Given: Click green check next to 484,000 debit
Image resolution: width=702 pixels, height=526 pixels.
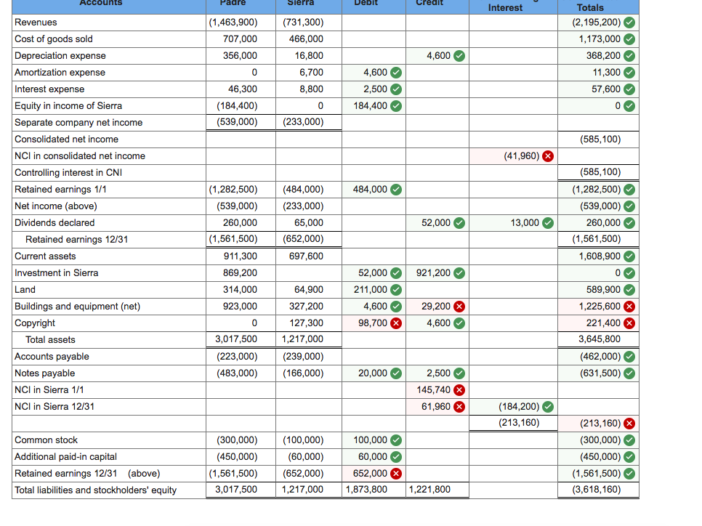Looking at the screenshot, I should coord(396,190).
